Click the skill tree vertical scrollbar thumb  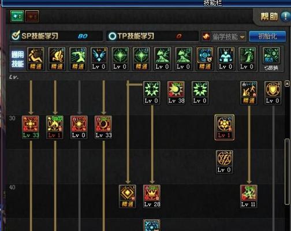(x=287, y=172)
